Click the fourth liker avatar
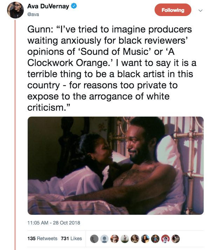 pos(124,238)
